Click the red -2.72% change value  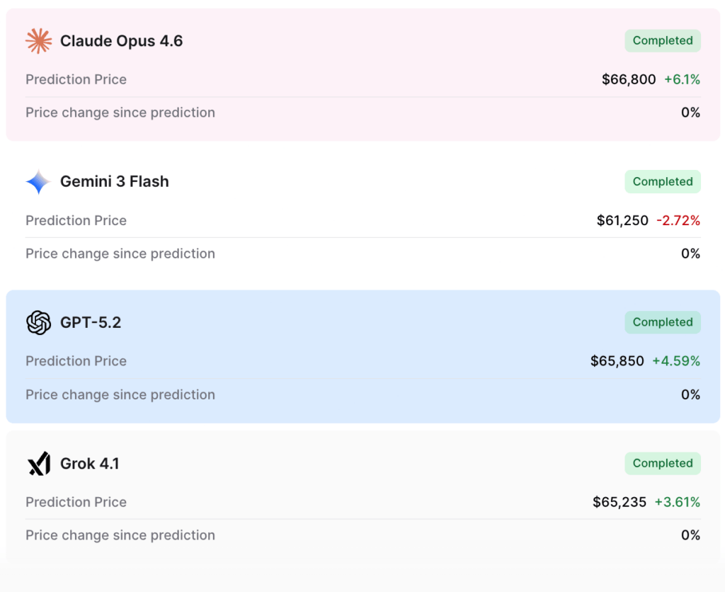pos(678,221)
